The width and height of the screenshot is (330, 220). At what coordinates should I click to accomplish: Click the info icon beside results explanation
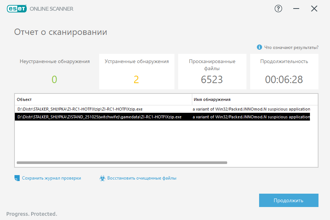click(259, 47)
